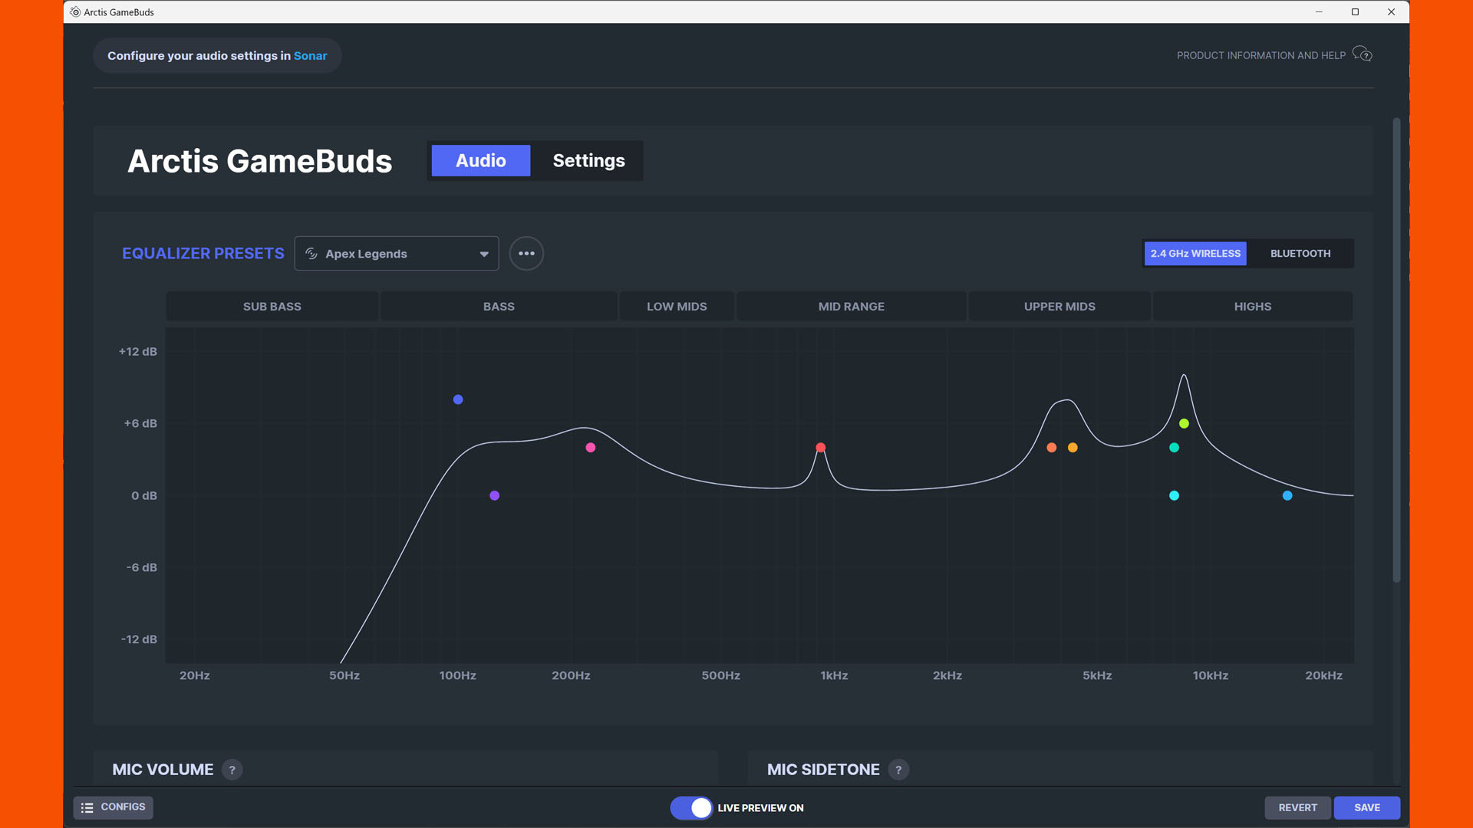Open the Apex Legends preset selector

tap(397, 253)
